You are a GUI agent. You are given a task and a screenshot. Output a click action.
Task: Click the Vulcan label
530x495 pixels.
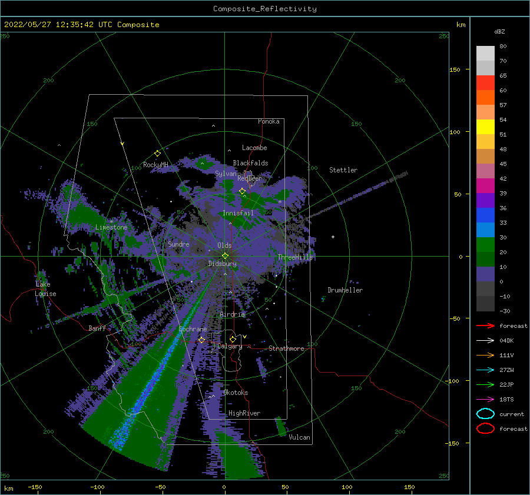coord(300,437)
